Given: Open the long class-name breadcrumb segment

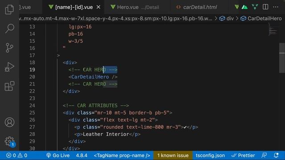Looking at the screenshot, I should click(116, 19).
